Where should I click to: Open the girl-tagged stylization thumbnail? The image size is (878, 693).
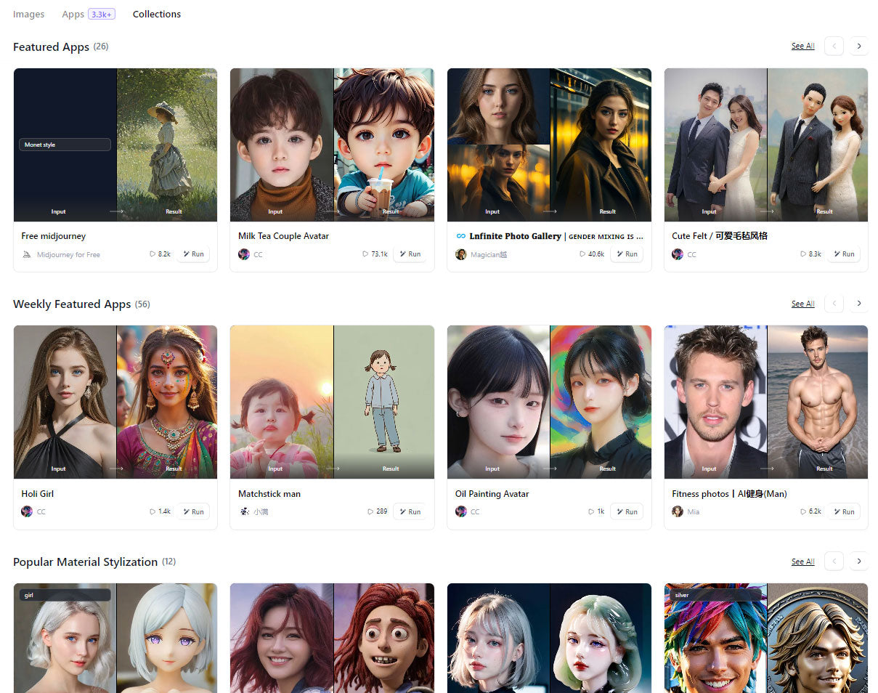(x=115, y=638)
